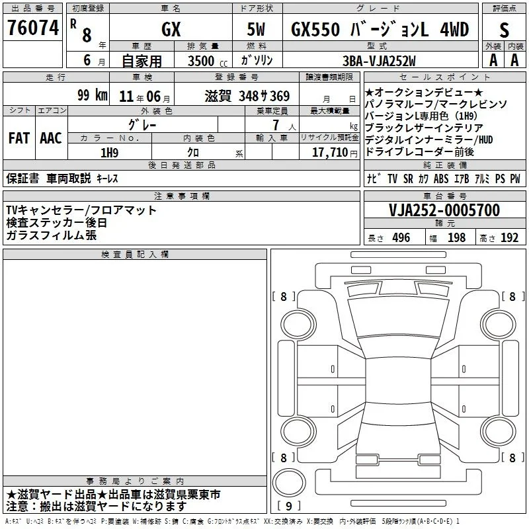Click the interior color "クロ"

point(193,153)
